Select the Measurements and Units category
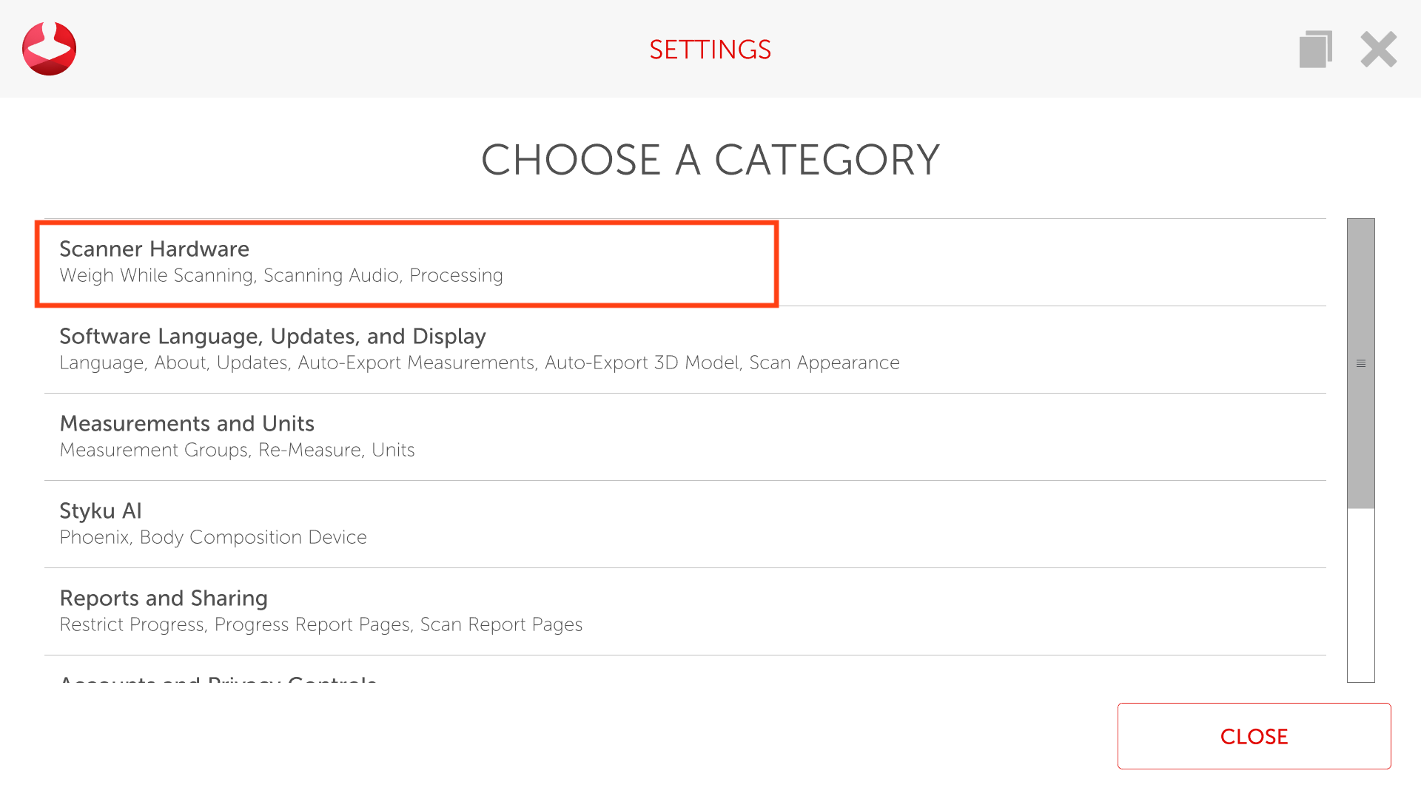This screenshot has height=799, width=1421. click(x=187, y=424)
